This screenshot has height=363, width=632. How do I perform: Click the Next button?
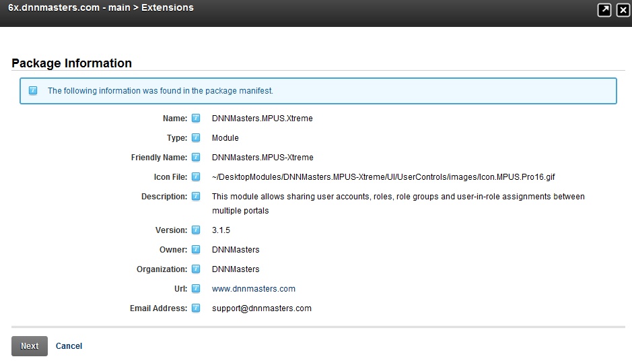click(30, 346)
